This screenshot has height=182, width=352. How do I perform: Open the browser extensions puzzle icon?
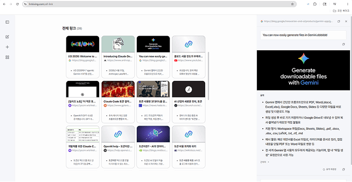pyautogui.click(x=315, y=4)
